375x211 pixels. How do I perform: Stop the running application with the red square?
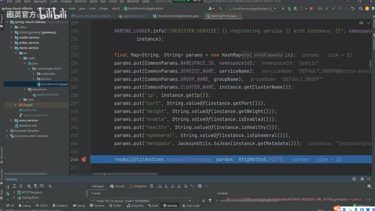coord(311,8)
